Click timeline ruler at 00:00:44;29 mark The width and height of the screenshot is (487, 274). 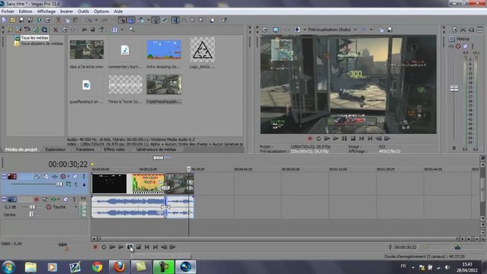coord(243,170)
